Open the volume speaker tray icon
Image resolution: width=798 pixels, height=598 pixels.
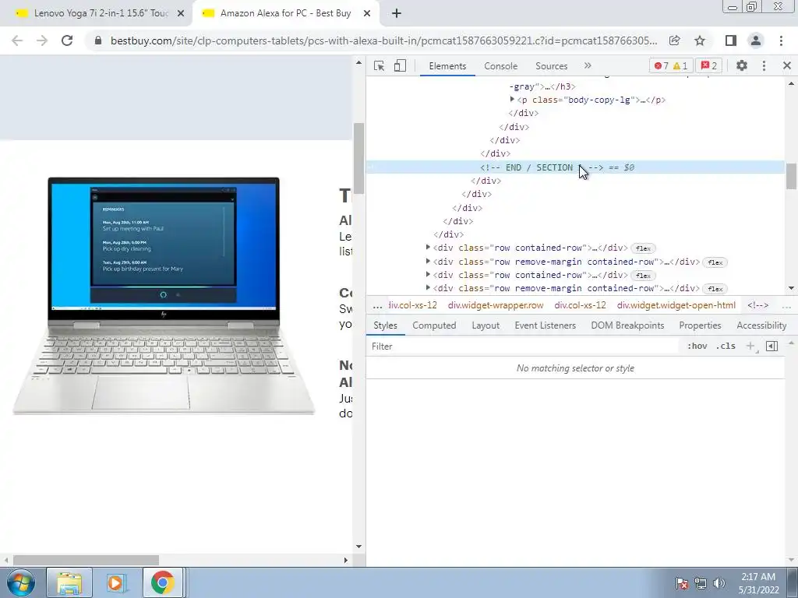coord(719,583)
